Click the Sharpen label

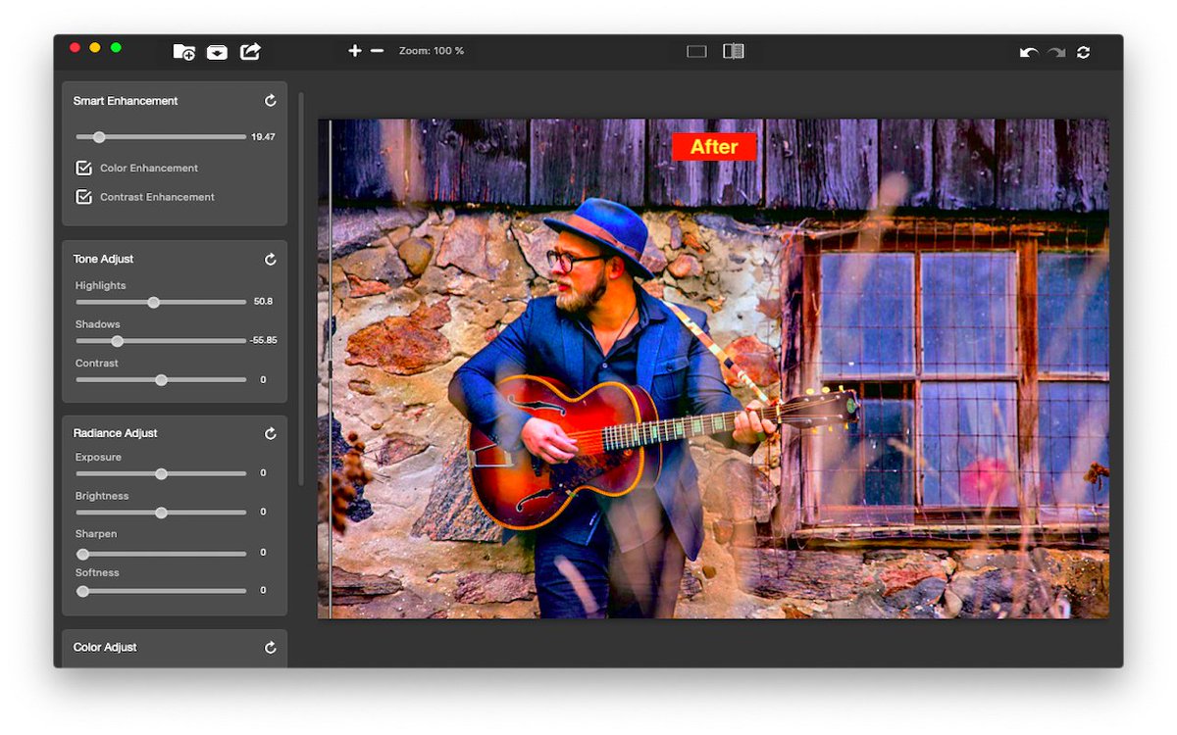click(96, 534)
